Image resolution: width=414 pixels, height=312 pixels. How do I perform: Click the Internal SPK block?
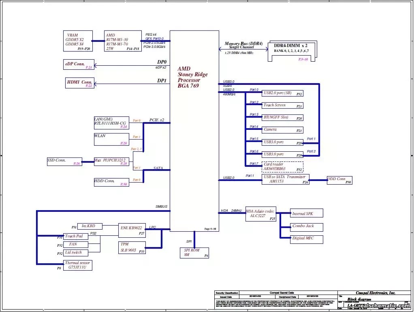(306, 213)
